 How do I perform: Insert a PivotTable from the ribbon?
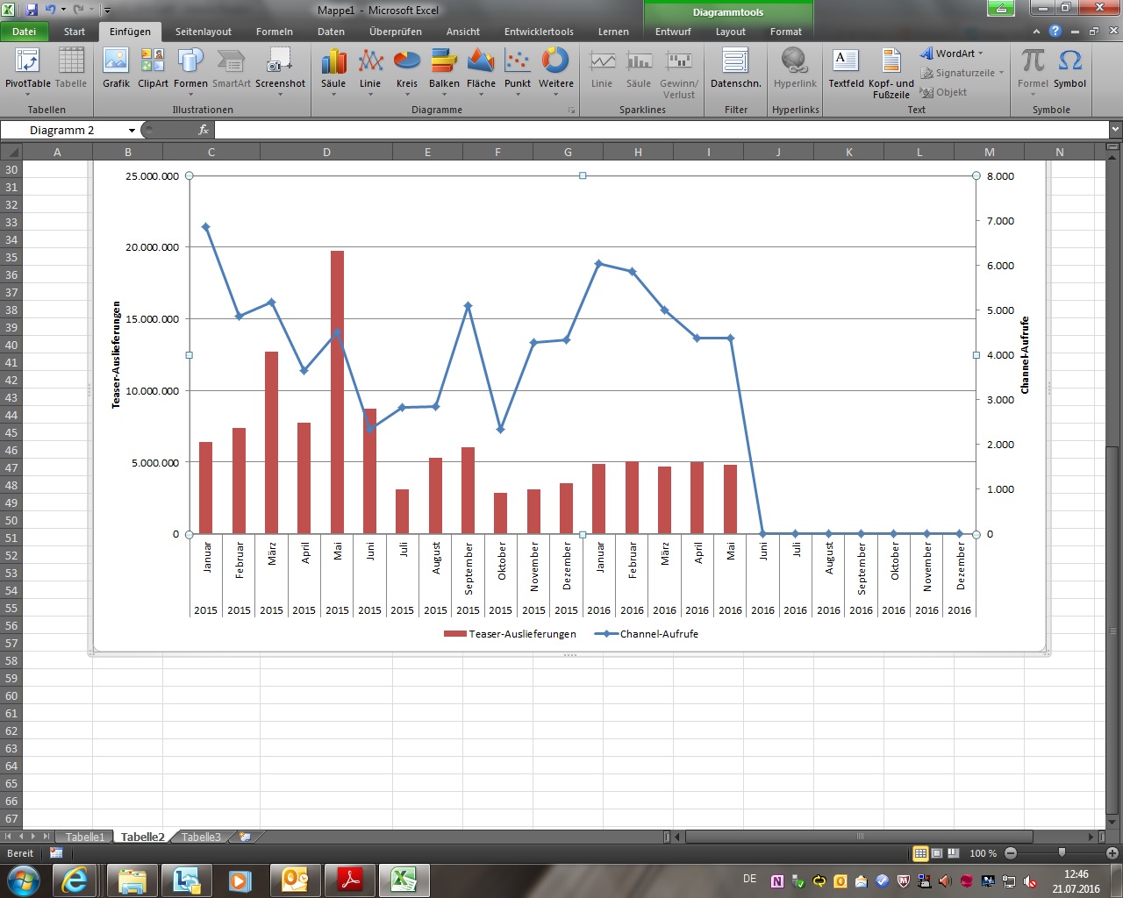(28, 68)
